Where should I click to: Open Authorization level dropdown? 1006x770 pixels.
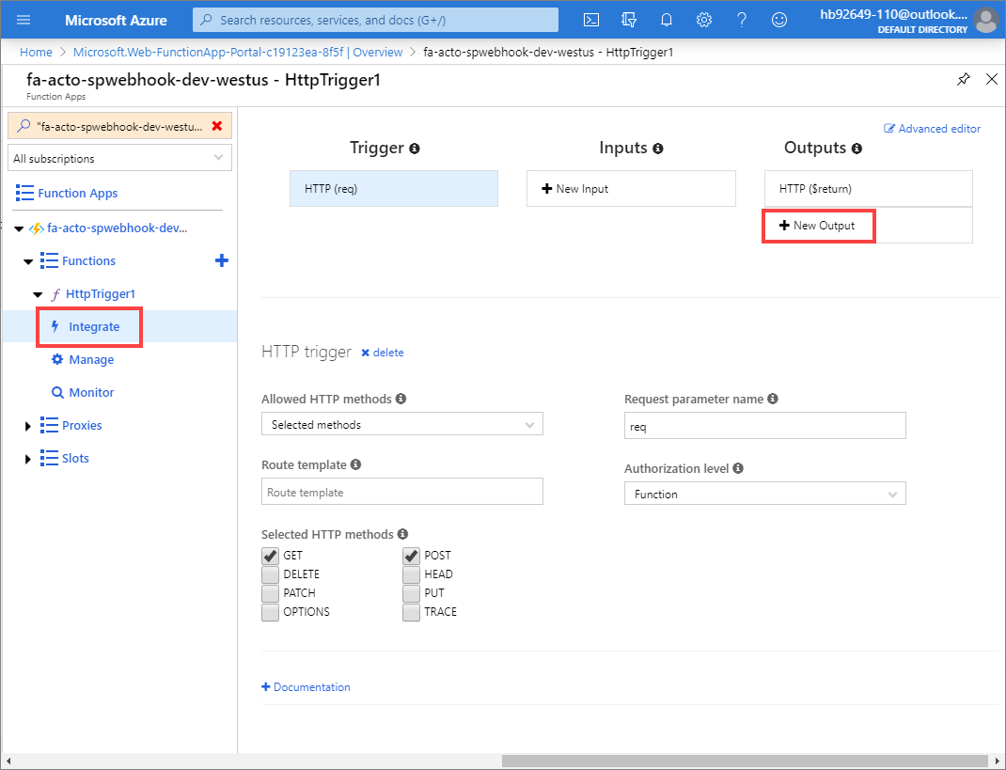pyautogui.click(x=764, y=494)
